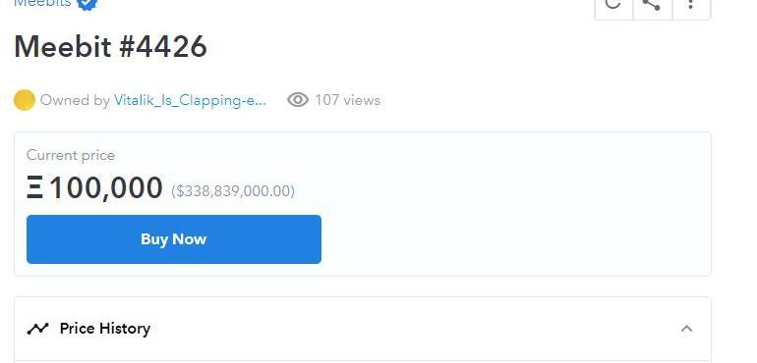The image size is (757, 363).
Task: Click the 107 views text
Action: pos(348,100)
